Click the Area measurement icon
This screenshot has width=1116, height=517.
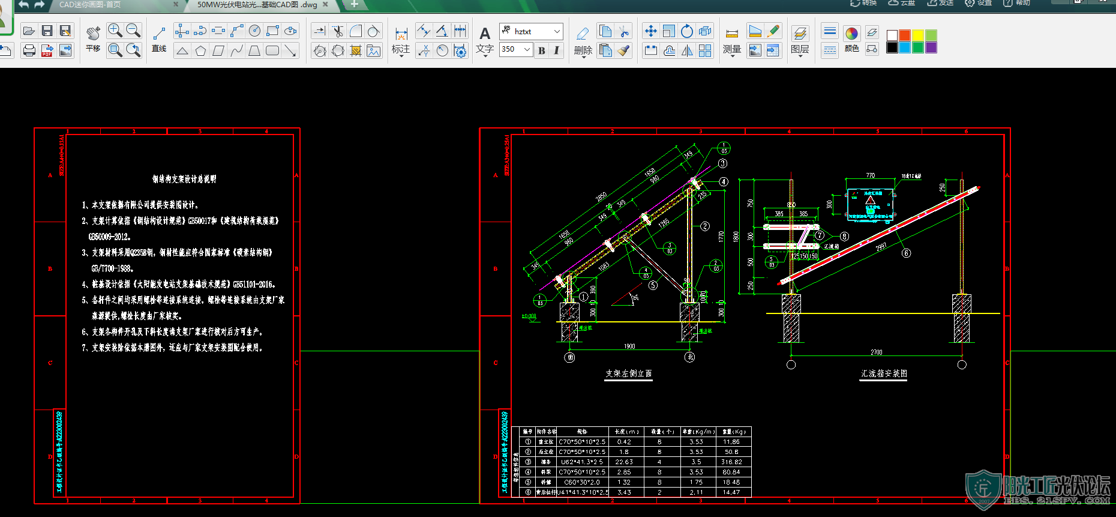click(x=755, y=31)
